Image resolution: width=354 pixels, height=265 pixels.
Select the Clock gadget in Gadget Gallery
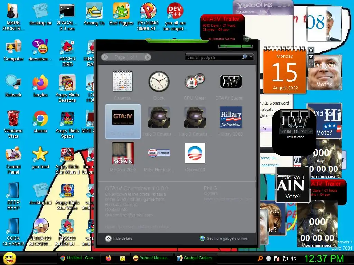(159, 85)
